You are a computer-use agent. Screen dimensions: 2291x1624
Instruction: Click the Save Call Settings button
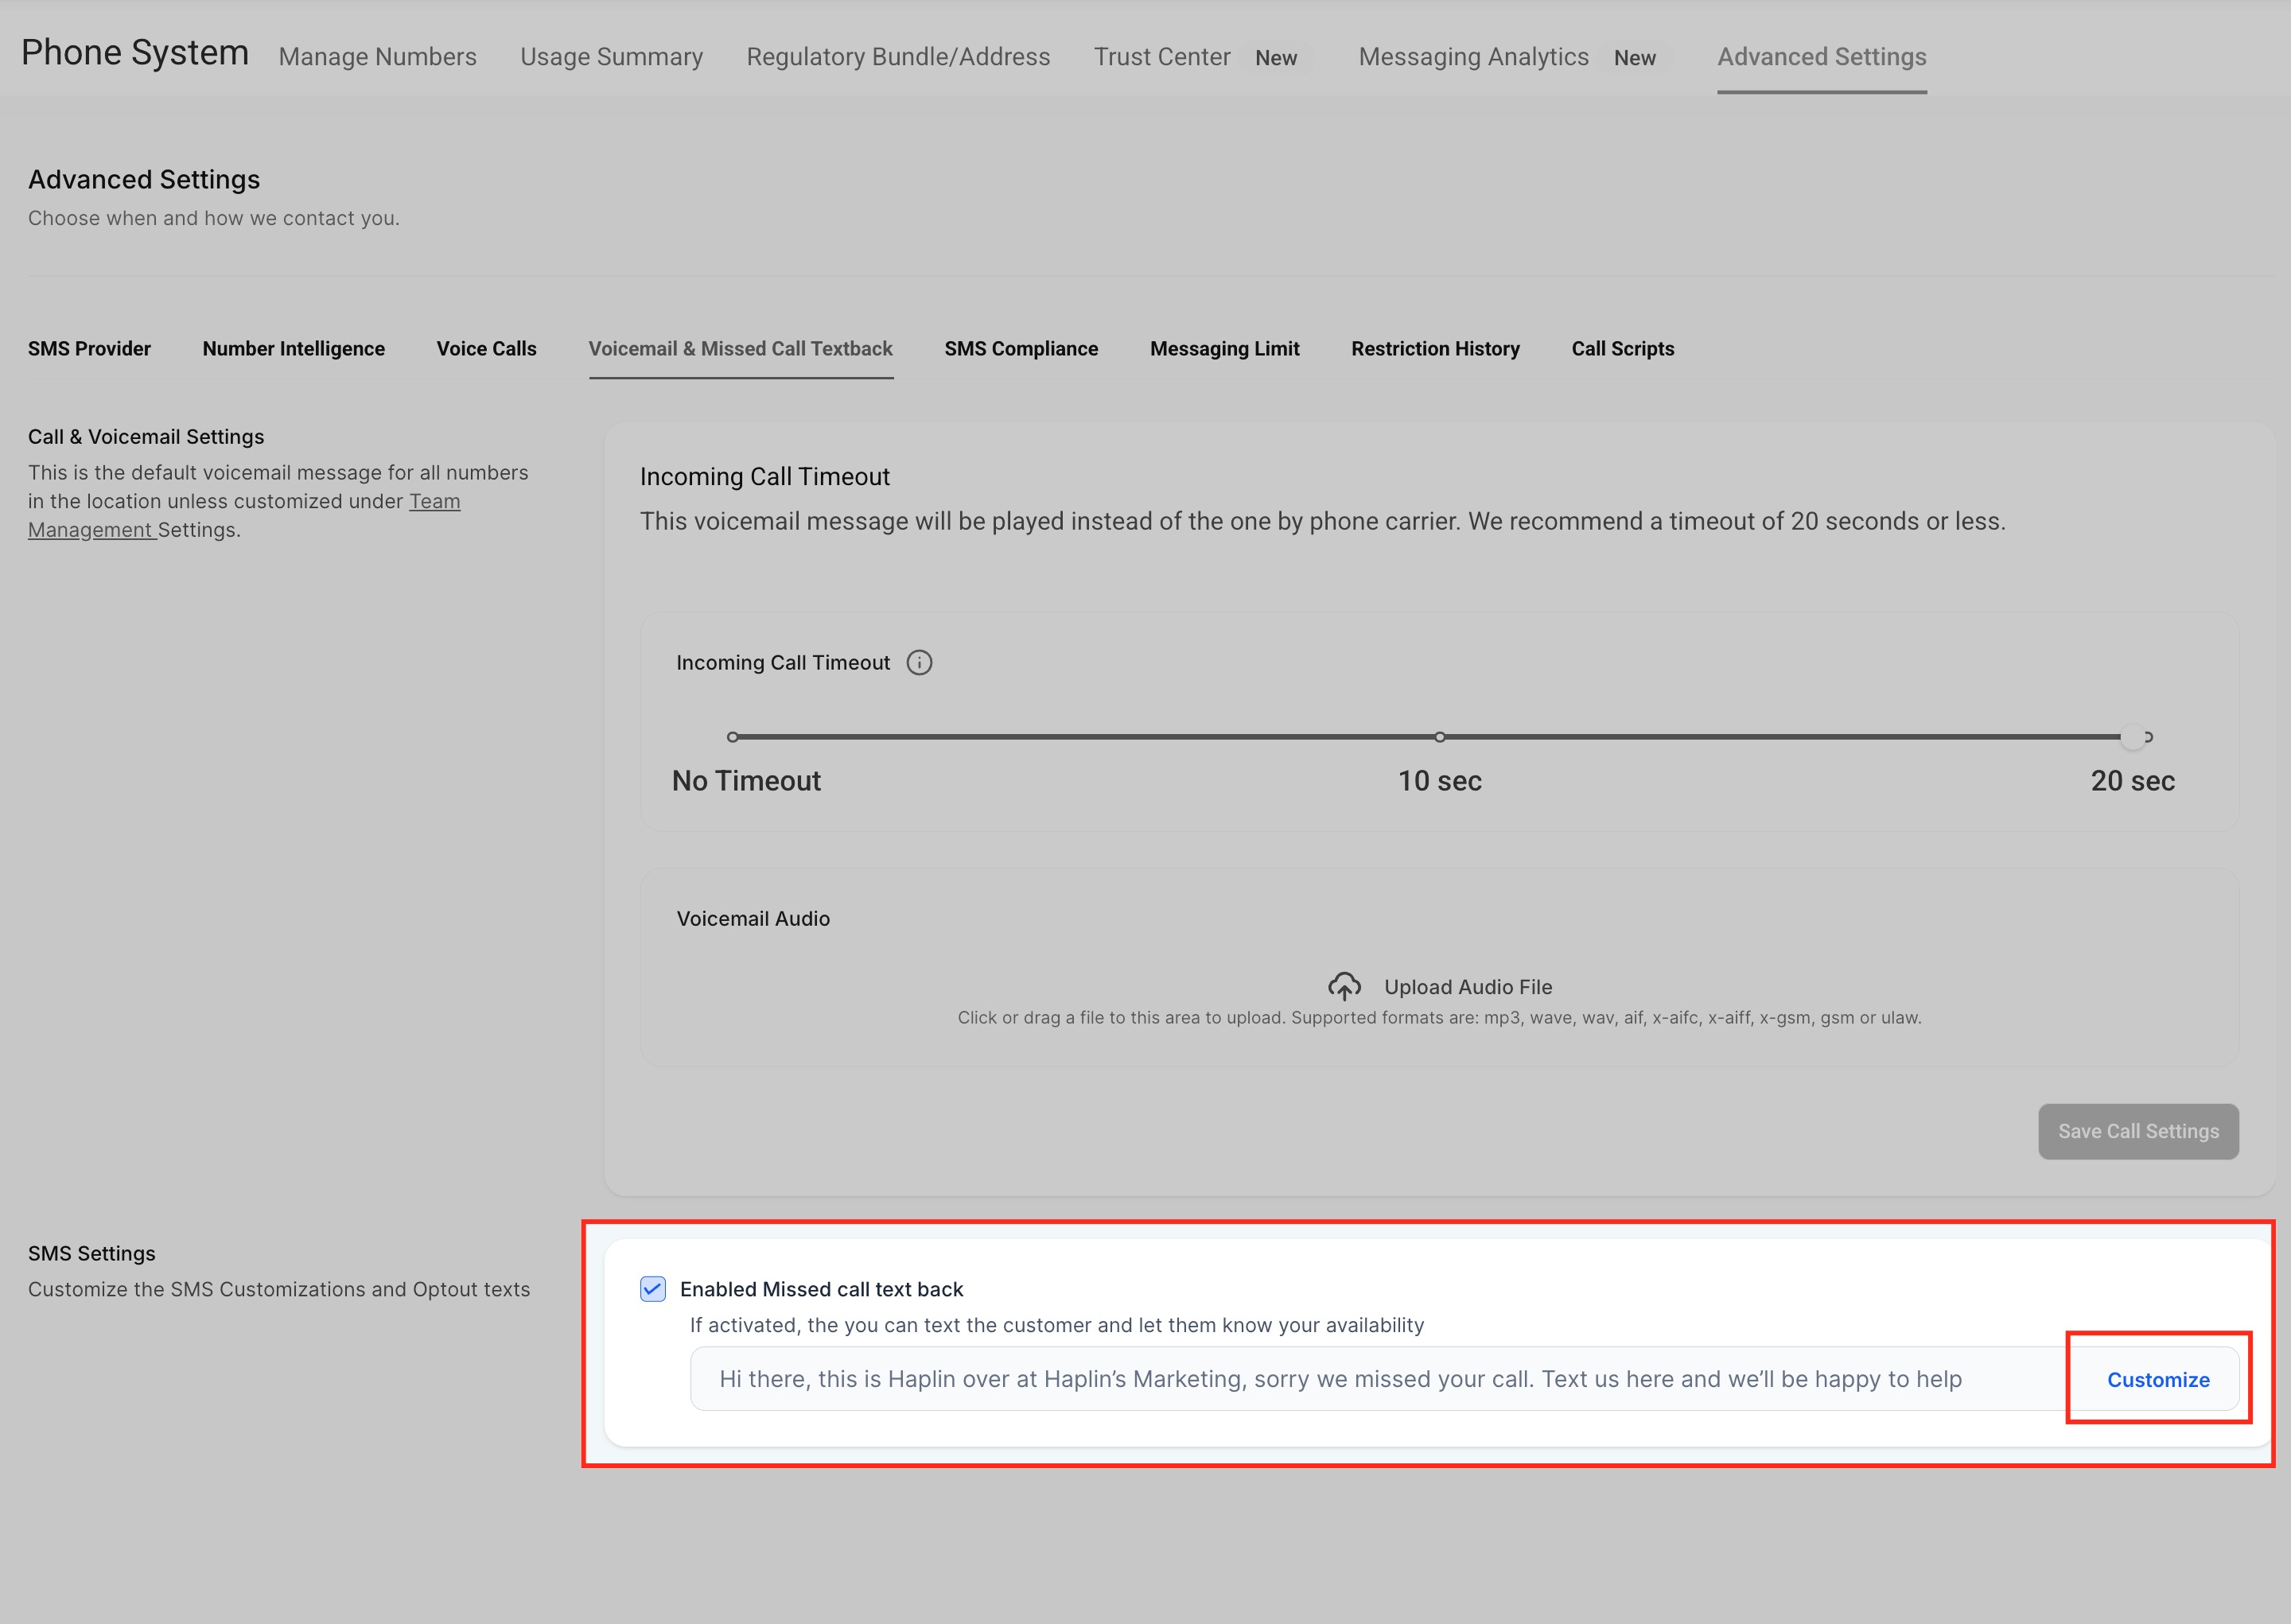tap(2138, 1131)
